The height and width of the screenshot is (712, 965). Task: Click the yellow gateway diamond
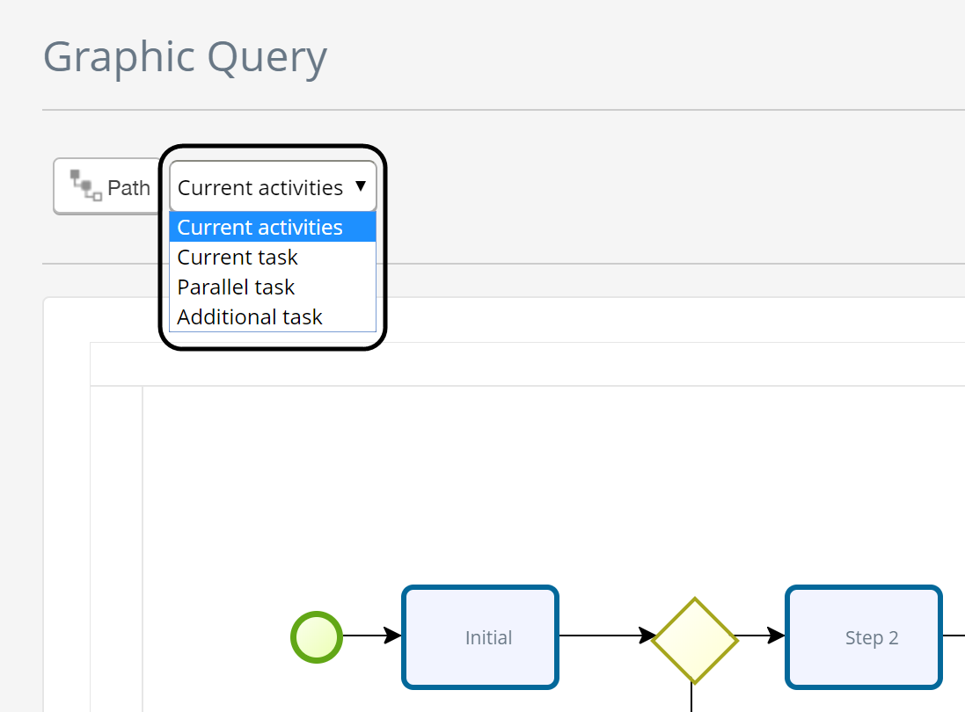coord(695,640)
